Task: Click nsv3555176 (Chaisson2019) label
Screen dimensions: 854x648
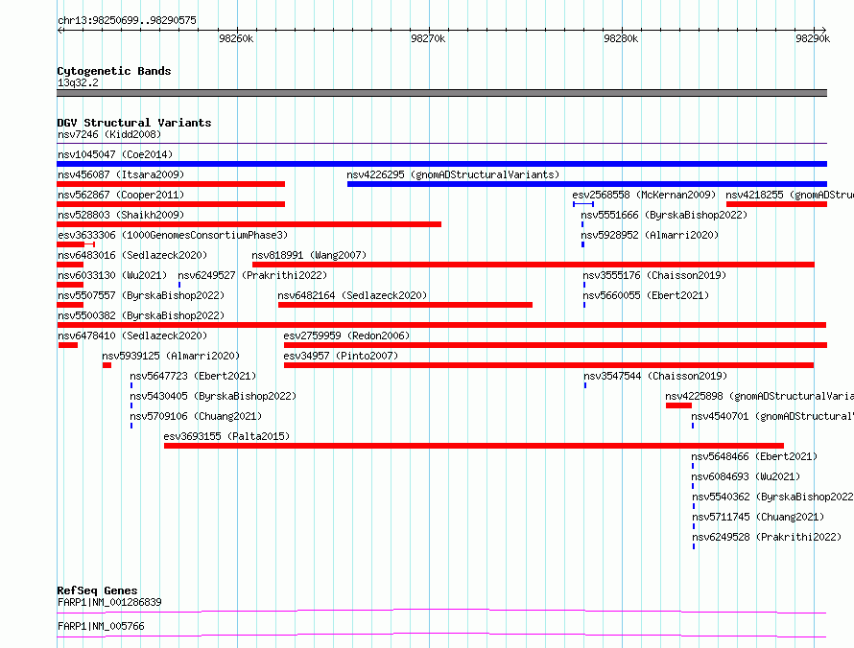Action: [654, 275]
